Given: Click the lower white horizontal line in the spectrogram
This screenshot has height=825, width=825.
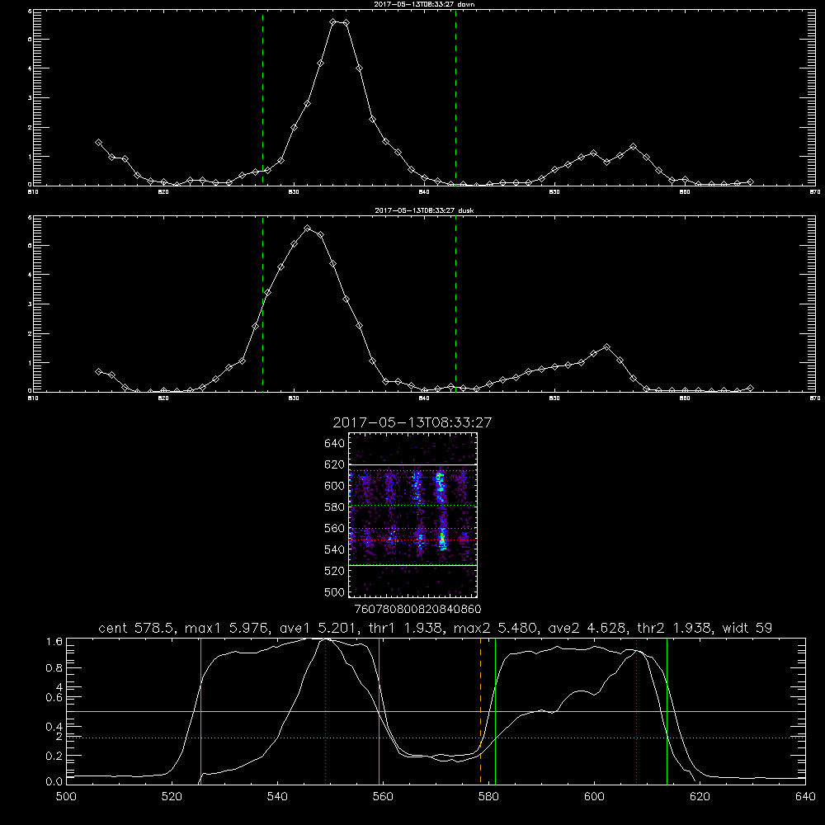Looking at the screenshot, I should pos(412,566).
